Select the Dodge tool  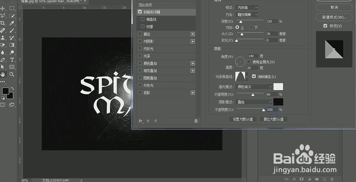12,52
